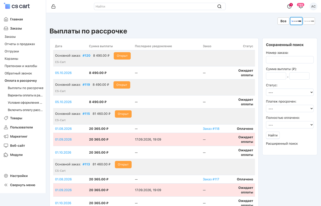Open Пользователи section label
This screenshot has height=206, width=321.
[21, 127]
